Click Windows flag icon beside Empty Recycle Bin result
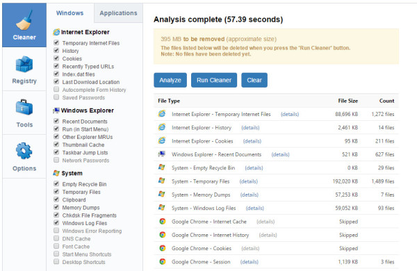 (162, 167)
